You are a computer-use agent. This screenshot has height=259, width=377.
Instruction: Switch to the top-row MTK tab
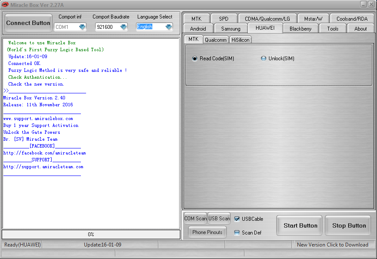pyautogui.click(x=196, y=19)
